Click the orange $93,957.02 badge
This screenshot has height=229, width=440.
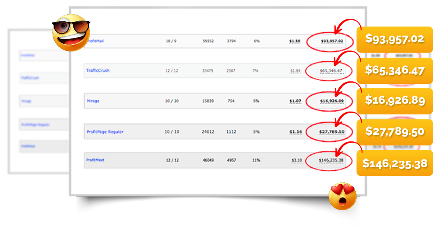pyautogui.click(x=395, y=39)
